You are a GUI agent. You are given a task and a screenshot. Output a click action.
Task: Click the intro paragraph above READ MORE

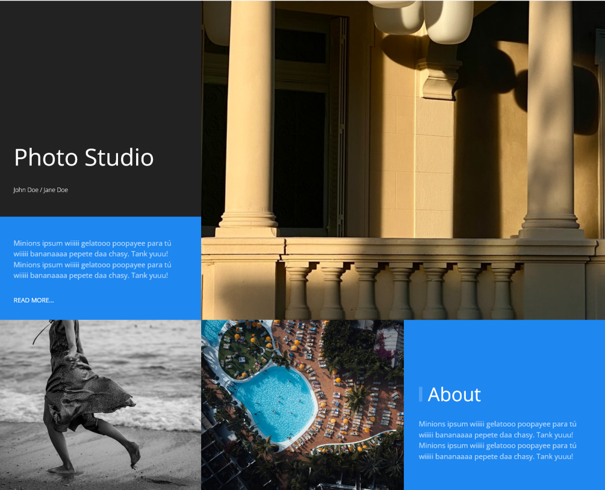coord(92,259)
